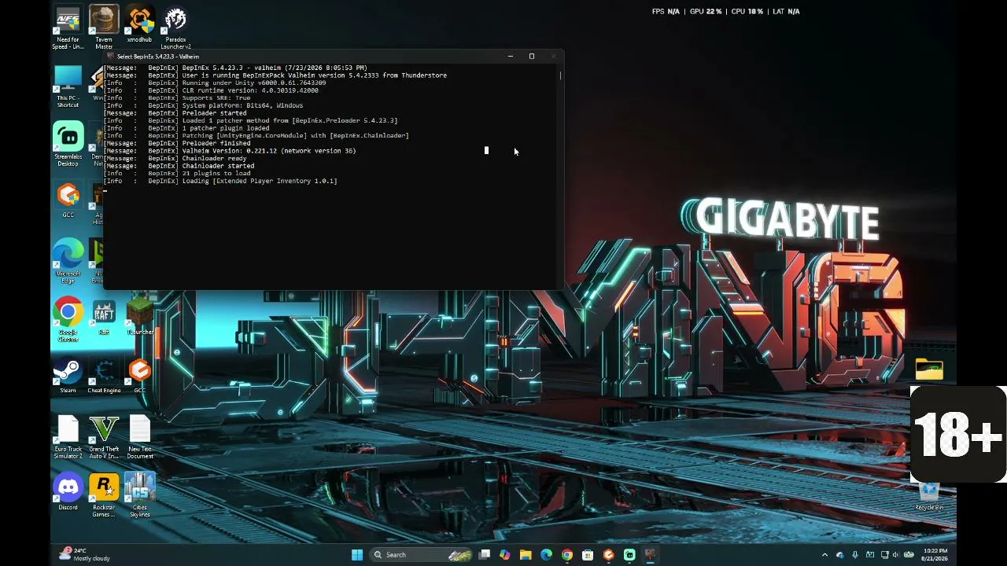The height and width of the screenshot is (566, 1007).
Task: Select the Valheim console taskbar icon
Action: [650, 554]
